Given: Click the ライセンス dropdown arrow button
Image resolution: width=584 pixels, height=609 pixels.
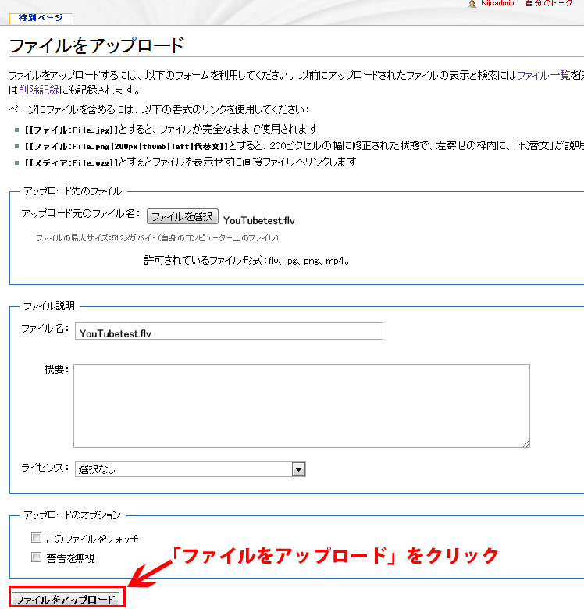Looking at the screenshot, I should (x=298, y=469).
